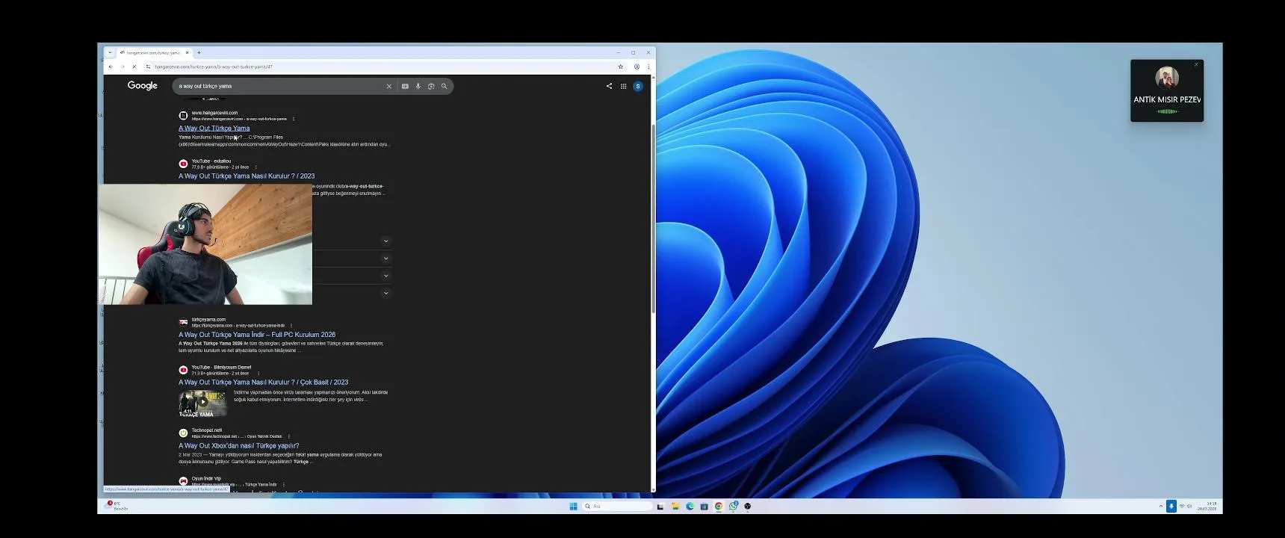The height and width of the screenshot is (538, 1285).
Task: Open the tab search dropdown
Action: coord(110,53)
